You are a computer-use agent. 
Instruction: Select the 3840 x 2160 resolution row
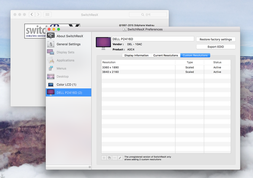pyautogui.click(x=166, y=72)
